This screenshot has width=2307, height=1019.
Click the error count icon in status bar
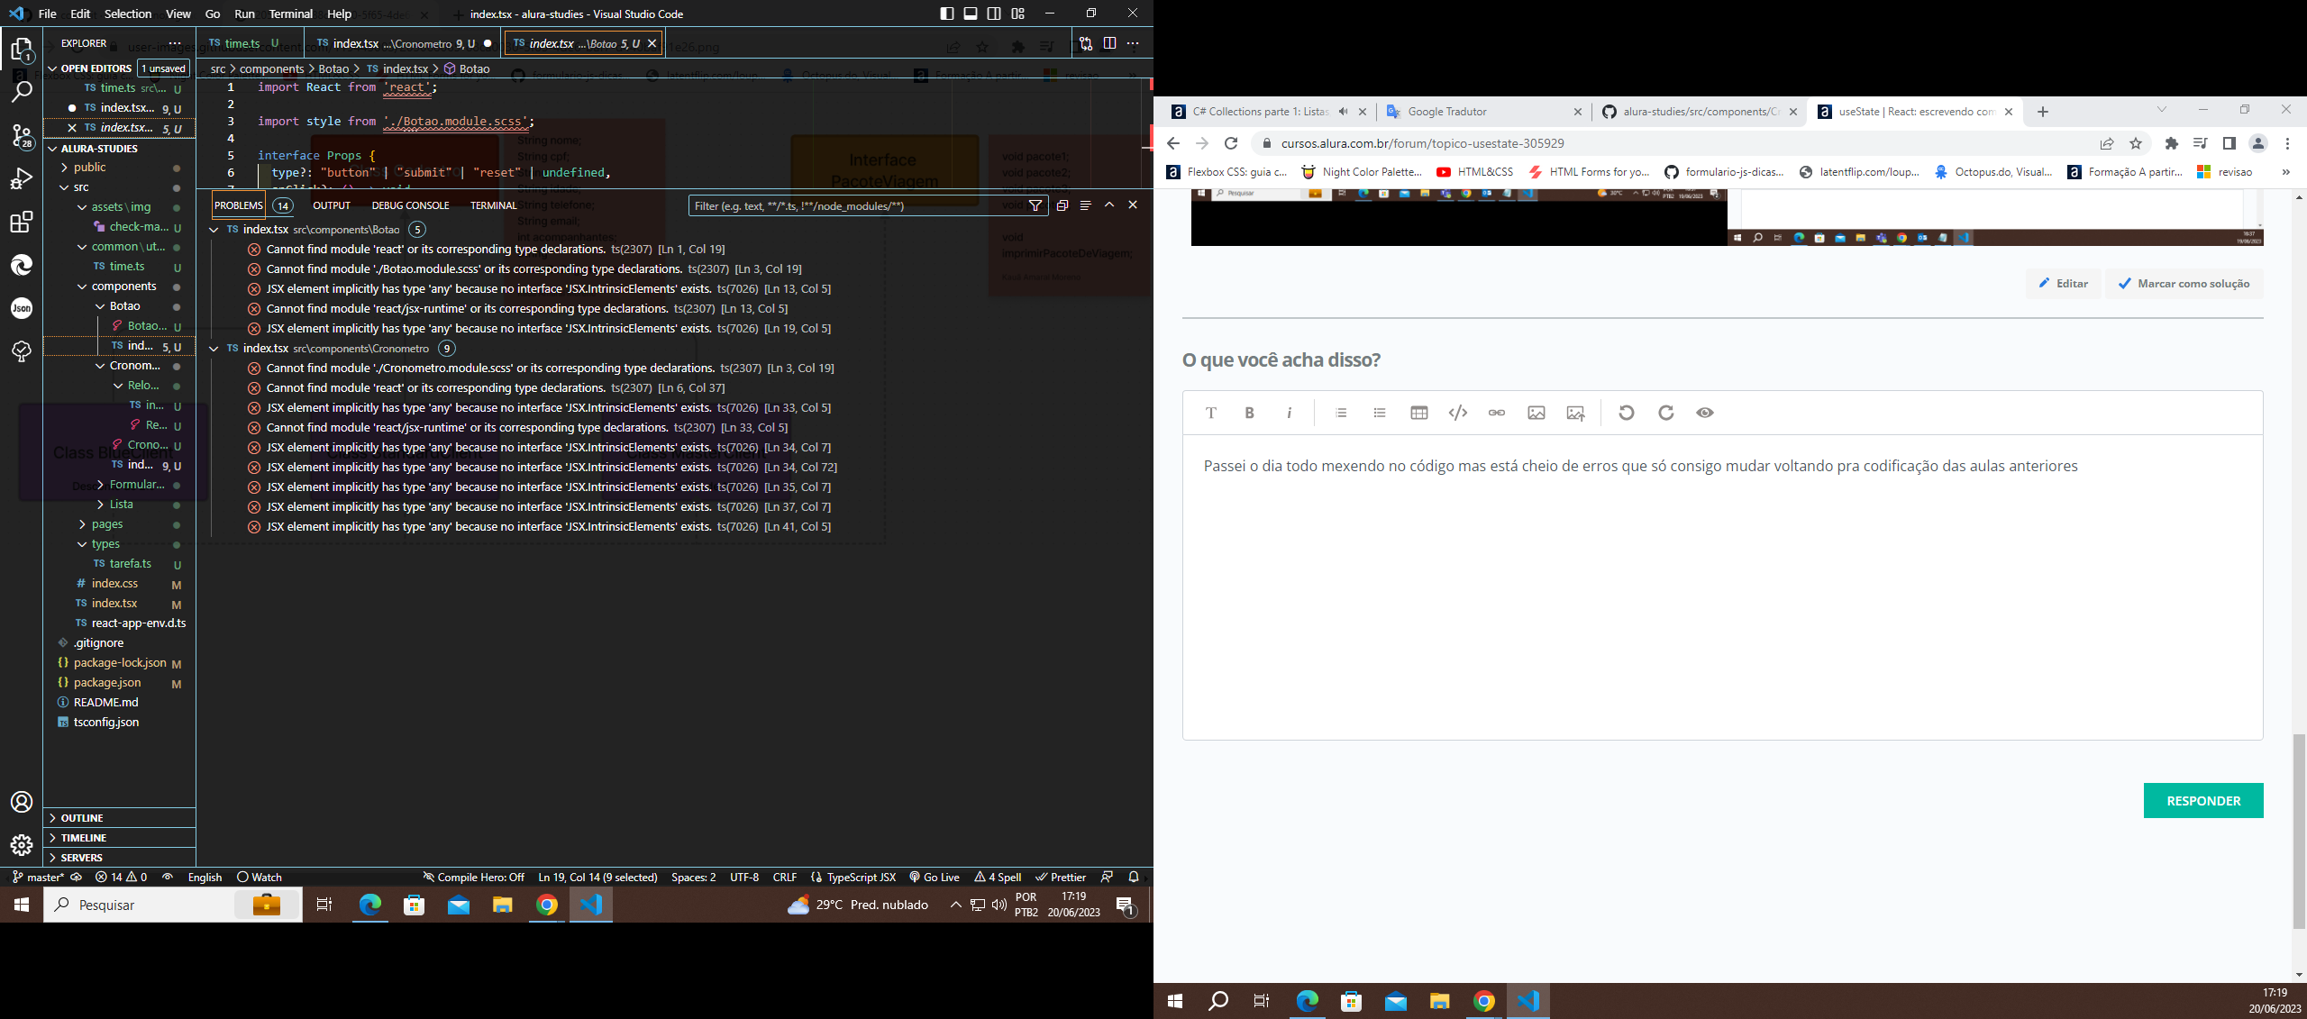click(102, 877)
